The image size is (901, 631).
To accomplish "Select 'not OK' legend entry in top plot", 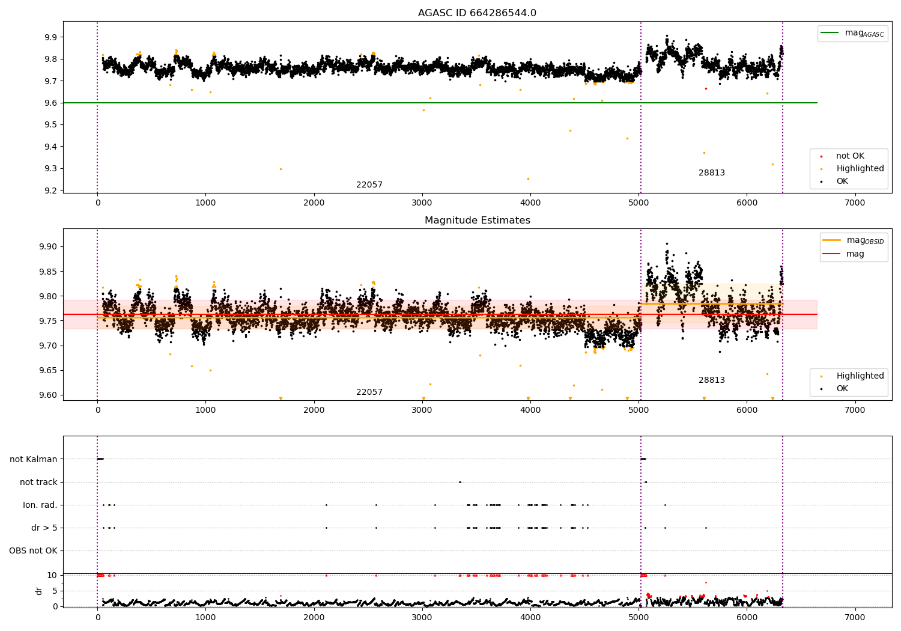I will click(850, 156).
